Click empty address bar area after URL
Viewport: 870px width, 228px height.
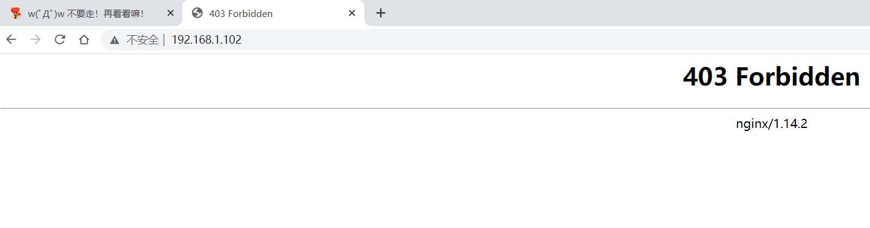click(x=546, y=40)
